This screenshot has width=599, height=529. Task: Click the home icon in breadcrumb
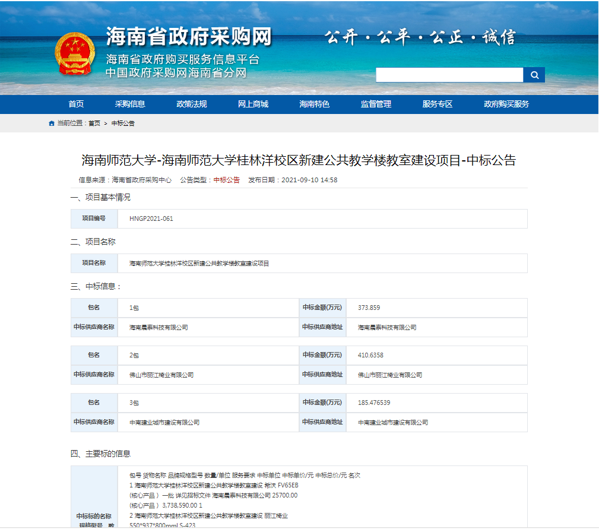[52, 123]
